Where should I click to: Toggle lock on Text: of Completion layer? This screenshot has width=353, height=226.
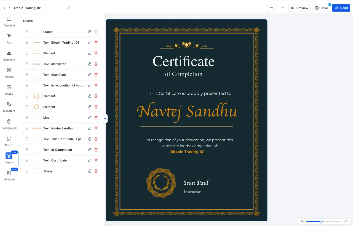[x=90, y=150]
